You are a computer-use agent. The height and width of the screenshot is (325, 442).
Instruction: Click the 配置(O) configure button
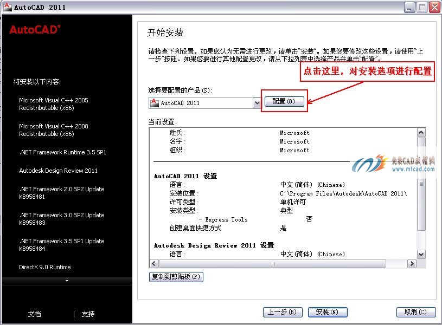pos(284,101)
